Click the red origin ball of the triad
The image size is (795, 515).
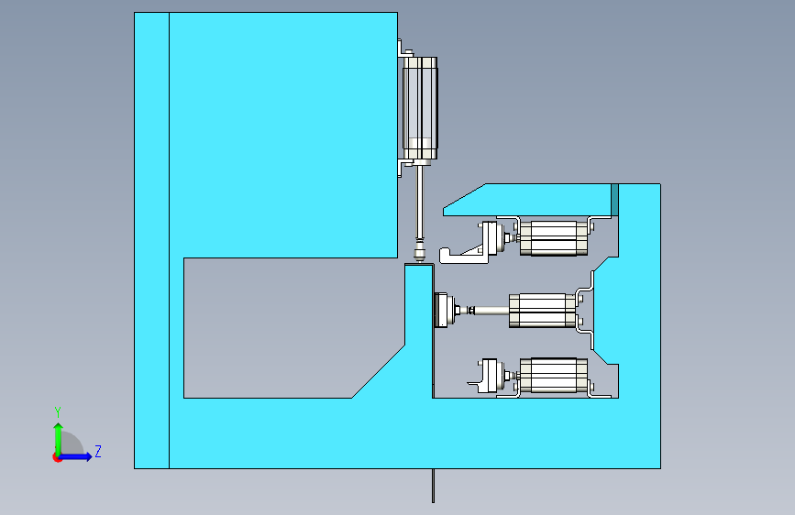(57, 457)
